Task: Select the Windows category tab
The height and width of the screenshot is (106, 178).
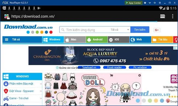Action: [x=53, y=40]
